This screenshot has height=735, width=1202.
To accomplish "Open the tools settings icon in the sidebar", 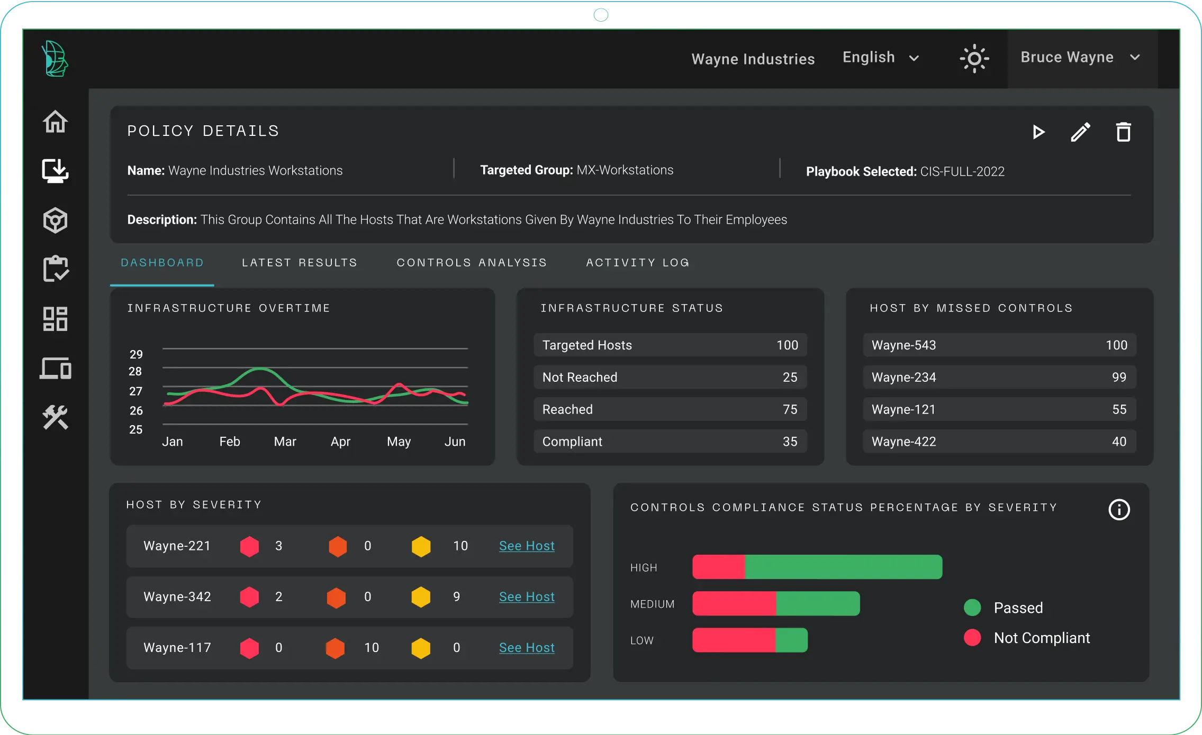I will click(55, 417).
